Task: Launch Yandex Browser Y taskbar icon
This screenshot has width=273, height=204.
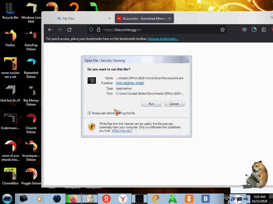Action: pyautogui.click(x=123, y=199)
